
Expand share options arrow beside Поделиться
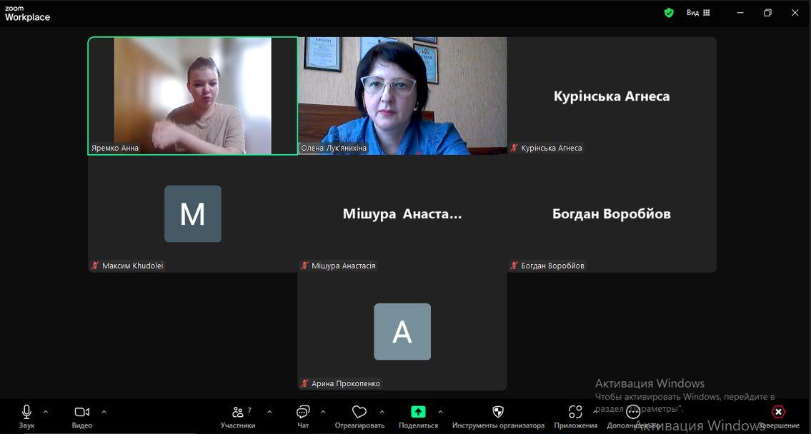pyautogui.click(x=440, y=412)
